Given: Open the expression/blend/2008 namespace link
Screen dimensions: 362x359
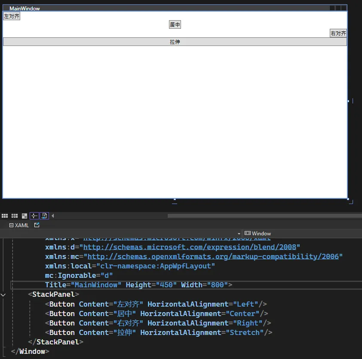Looking at the screenshot, I should tap(191, 247).
